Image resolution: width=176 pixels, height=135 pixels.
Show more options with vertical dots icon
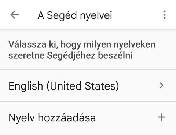pyautogui.click(x=164, y=15)
